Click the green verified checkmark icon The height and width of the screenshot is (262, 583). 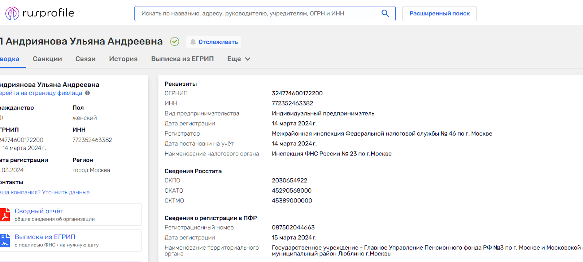pos(175,41)
